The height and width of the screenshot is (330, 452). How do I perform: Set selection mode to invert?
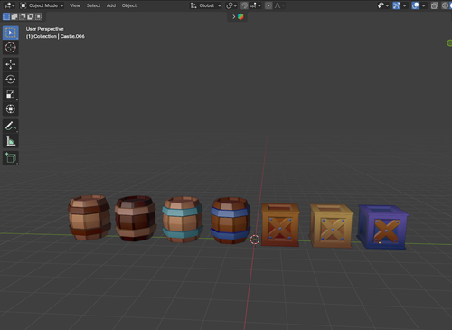(31, 16)
